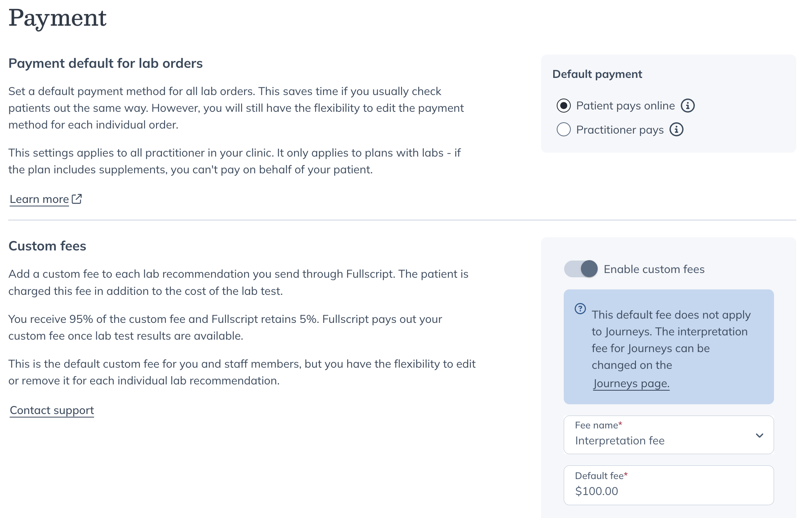
Task: Click the Payment default for lab orders heading
Action: tap(106, 63)
